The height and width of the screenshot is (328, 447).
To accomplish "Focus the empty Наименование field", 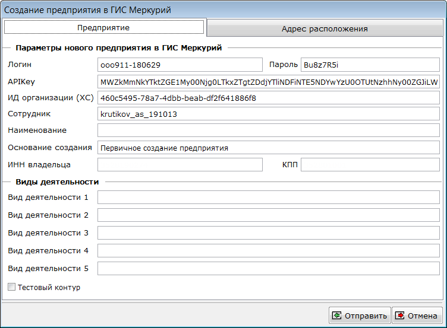I will pos(269,130).
